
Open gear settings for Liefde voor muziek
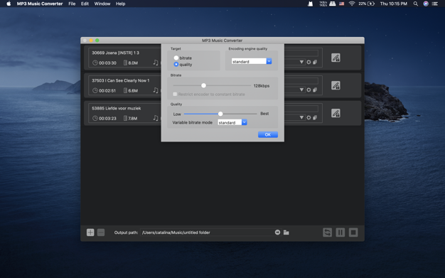(x=309, y=117)
